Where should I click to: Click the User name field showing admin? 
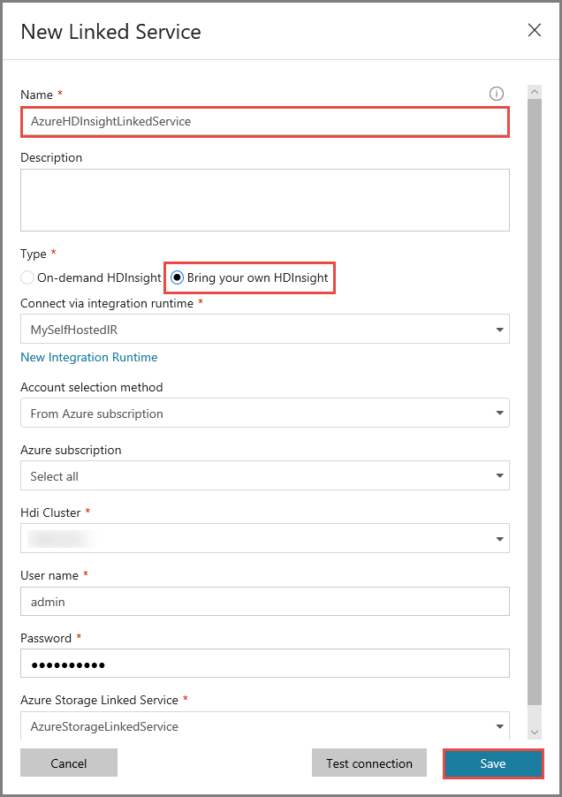click(265, 601)
